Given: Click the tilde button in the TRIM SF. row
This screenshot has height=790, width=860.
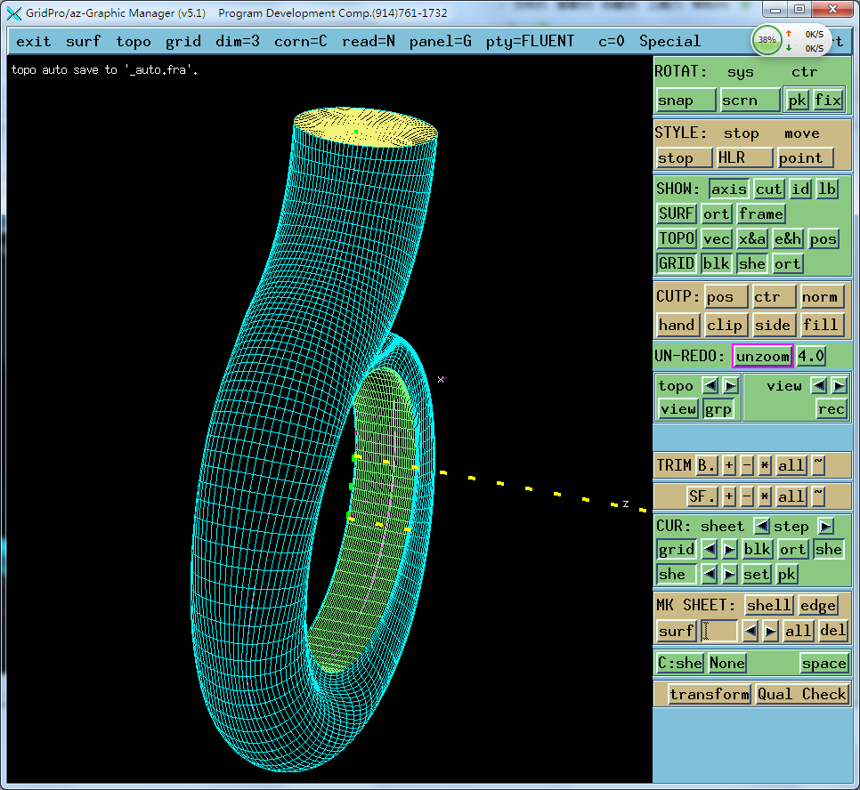Looking at the screenshot, I should pyautogui.click(x=818, y=496).
